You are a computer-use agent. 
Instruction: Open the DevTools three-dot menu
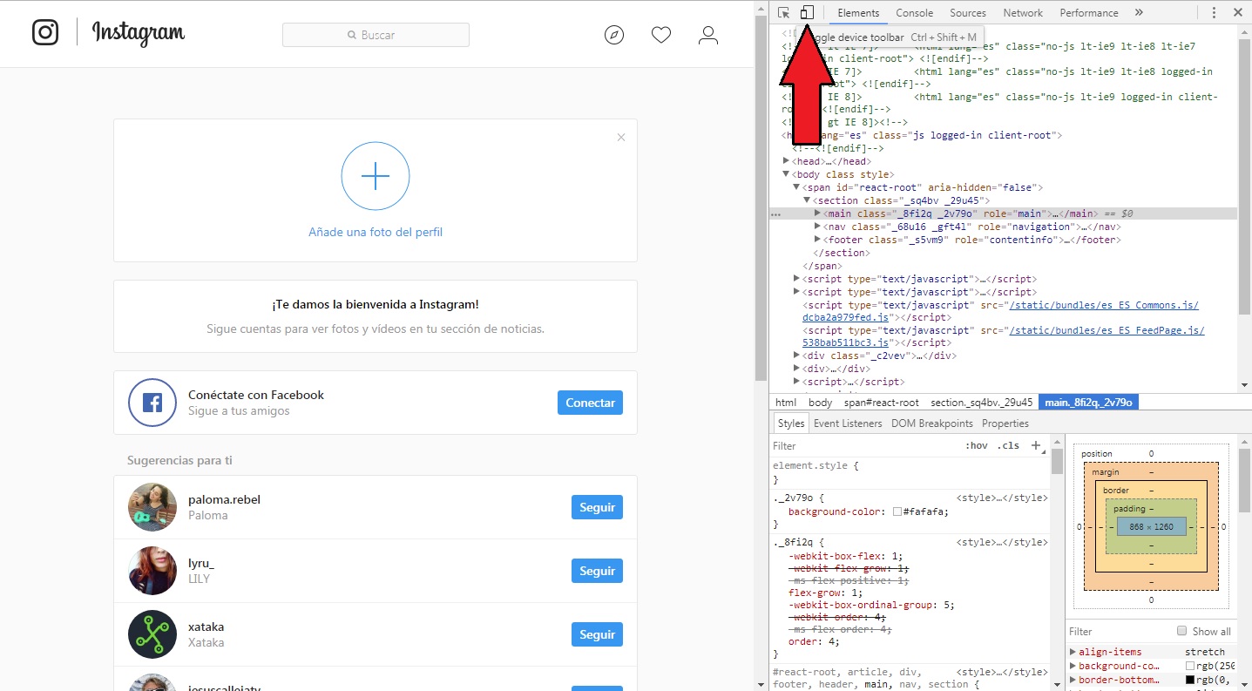(1215, 13)
